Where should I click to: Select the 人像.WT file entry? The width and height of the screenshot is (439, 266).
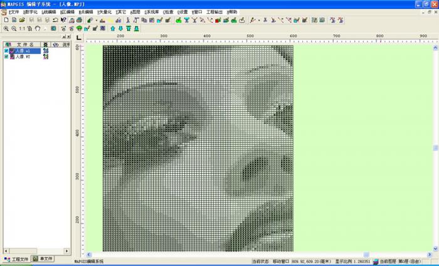coord(23,56)
